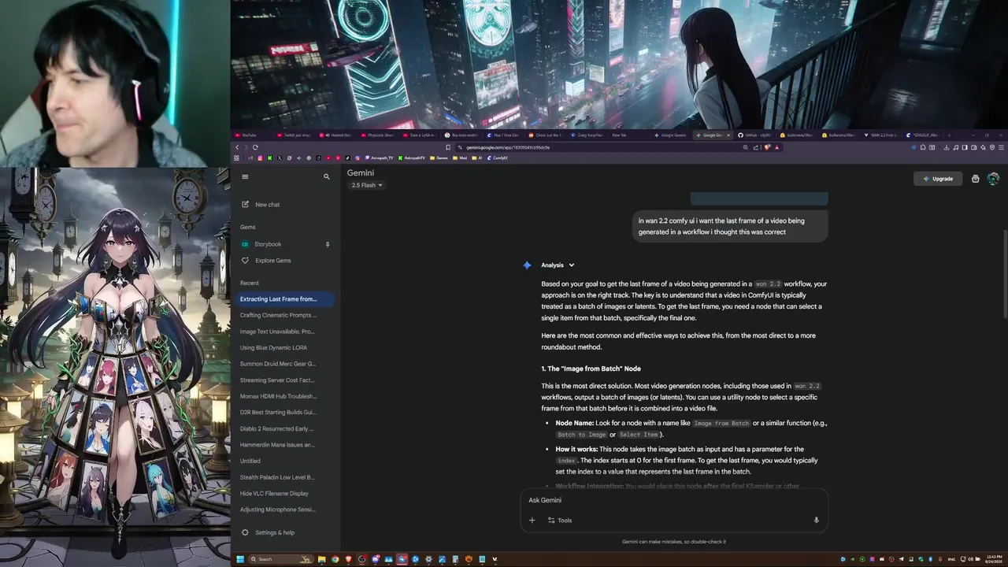The height and width of the screenshot is (567, 1008).
Task: Select the Extracting Last Frame from... chat
Action: (x=287, y=299)
